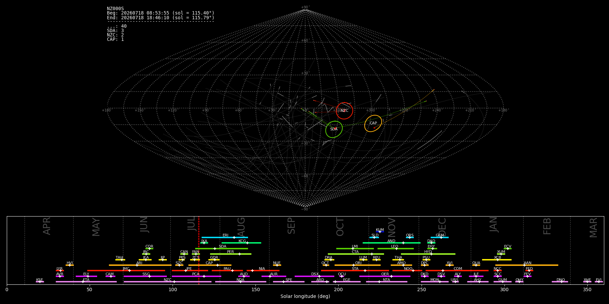Click the Solar longitude axis label
This screenshot has width=609, height=304.
305,297
